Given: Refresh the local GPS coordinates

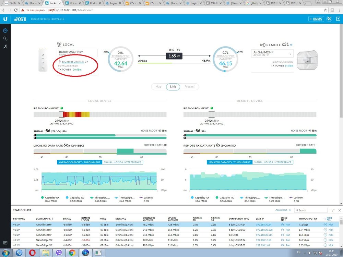Looking at the screenshot, I should [x=86, y=61].
